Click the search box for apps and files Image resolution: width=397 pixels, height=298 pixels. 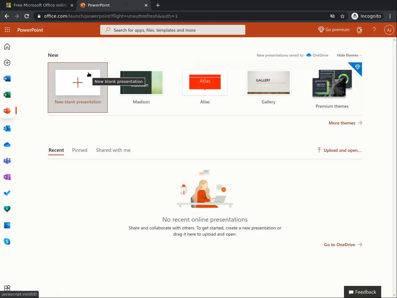[x=173, y=30]
